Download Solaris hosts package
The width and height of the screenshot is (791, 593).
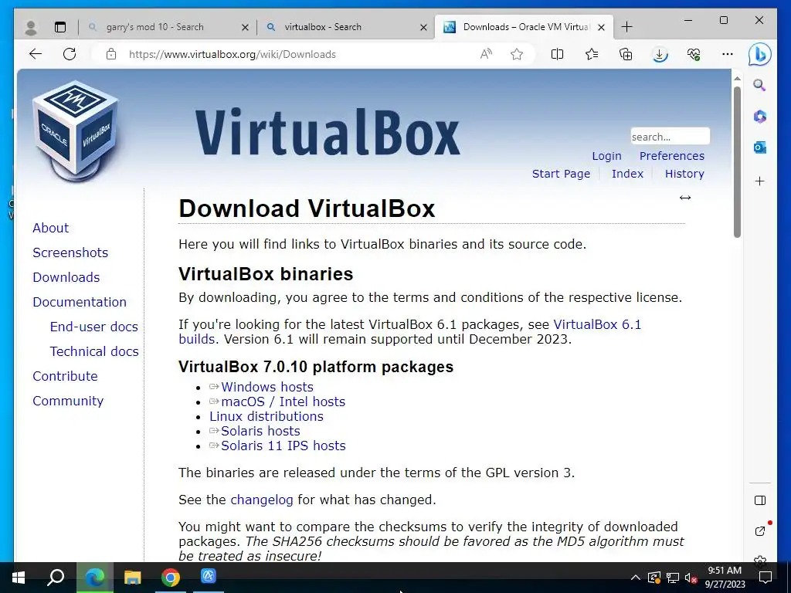(x=260, y=431)
